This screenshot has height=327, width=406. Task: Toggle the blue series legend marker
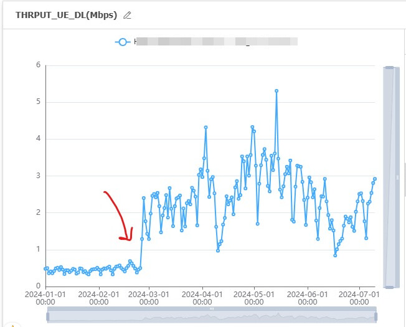[x=123, y=42]
